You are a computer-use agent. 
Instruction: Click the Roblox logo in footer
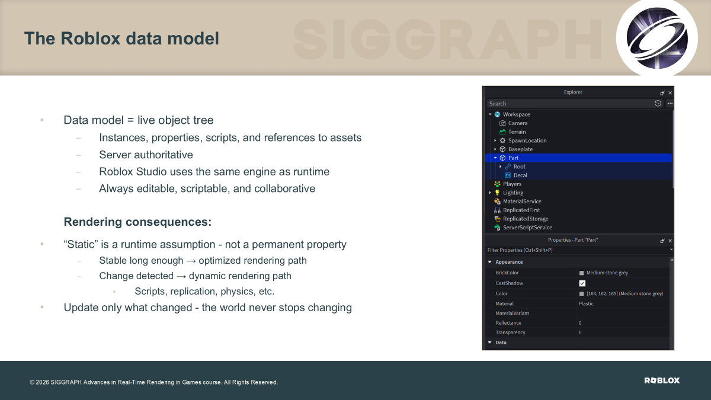click(662, 380)
